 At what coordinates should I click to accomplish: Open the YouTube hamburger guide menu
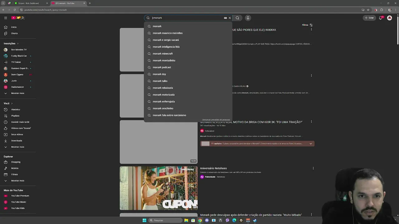[6, 18]
